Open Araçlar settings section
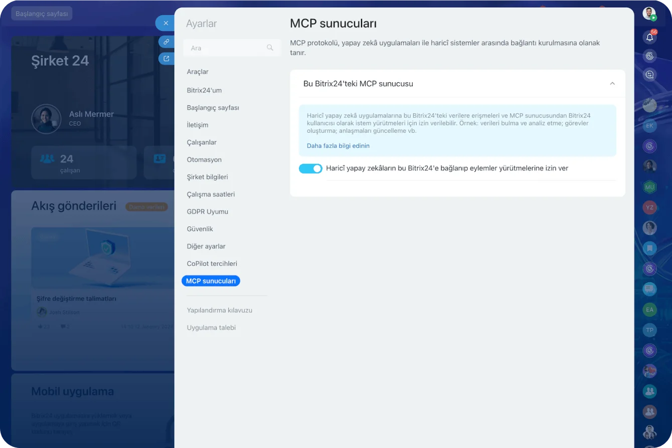The width and height of the screenshot is (672, 448). 198,72
